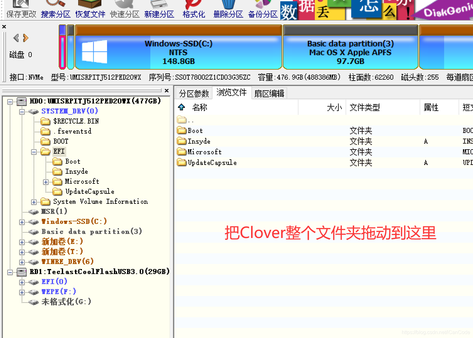473x338 pixels.
Task: Collapse EFI folder node
Action: 34,152
